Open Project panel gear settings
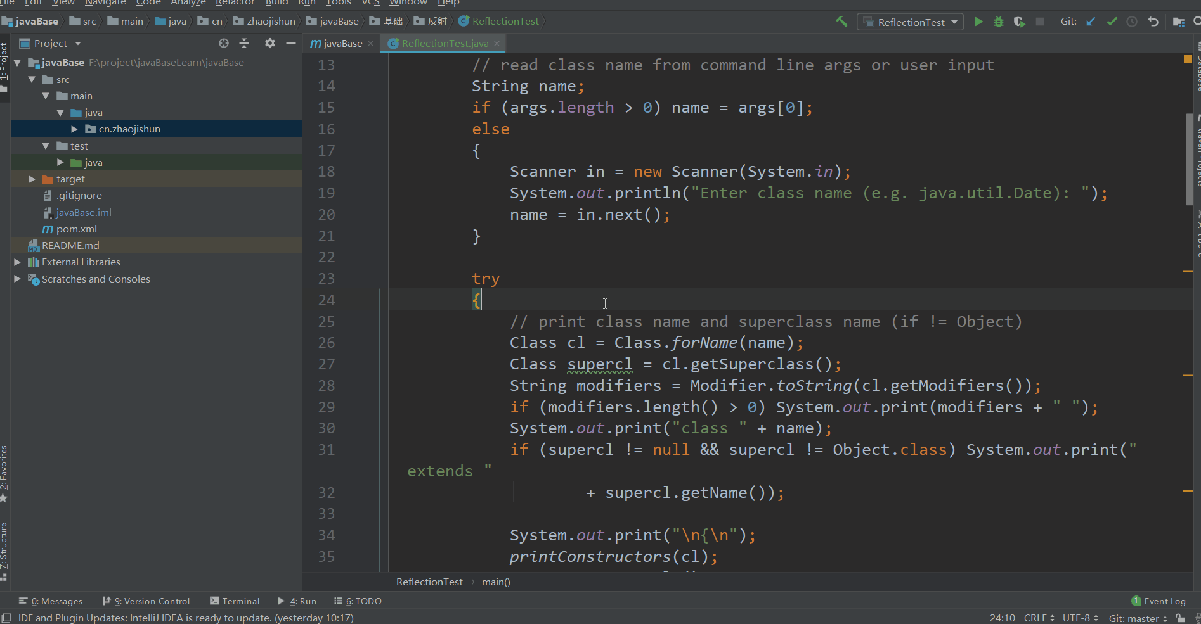The height and width of the screenshot is (624, 1201). pos(270,43)
